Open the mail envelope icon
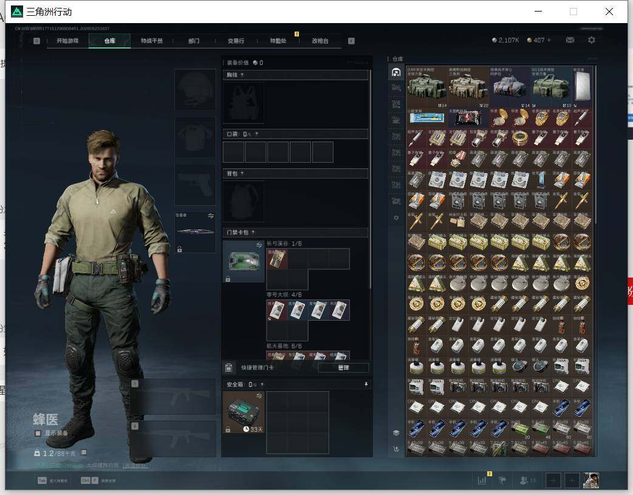The image size is (633, 495). 570,40
